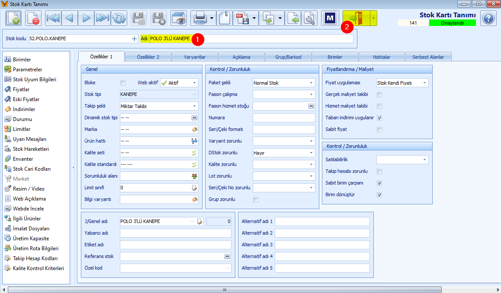Screen dimensions: 501x293
Task: Click the refresh record icon
Action: click(x=119, y=18)
